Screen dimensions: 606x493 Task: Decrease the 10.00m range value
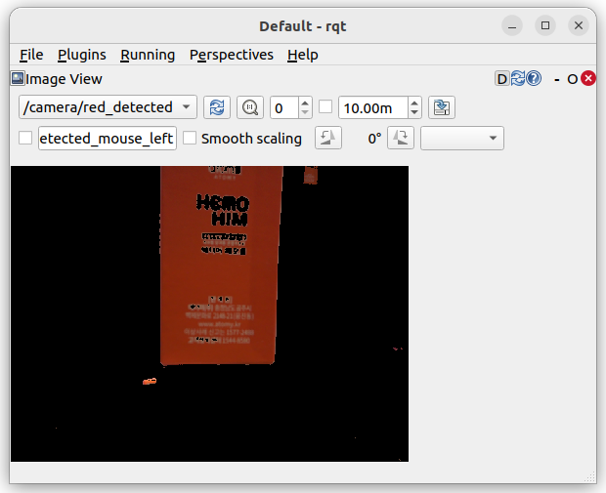(414, 112)
